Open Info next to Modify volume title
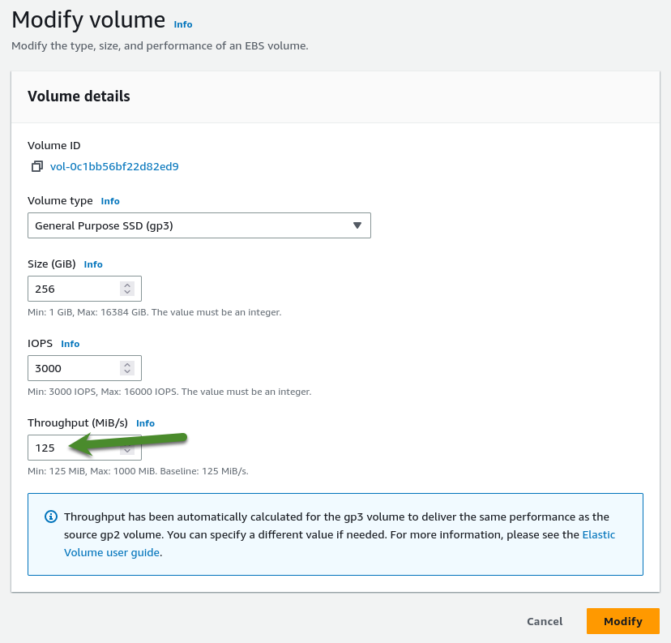This screenshot has height=643, width=671. [183, 24]
